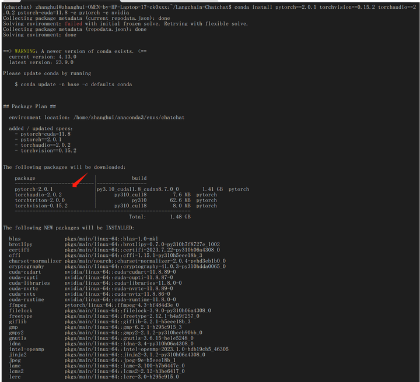Image resolution: width=420 pixels, height=382 pixels.
Task: Click the environment location path line
Action: point(97,118)
